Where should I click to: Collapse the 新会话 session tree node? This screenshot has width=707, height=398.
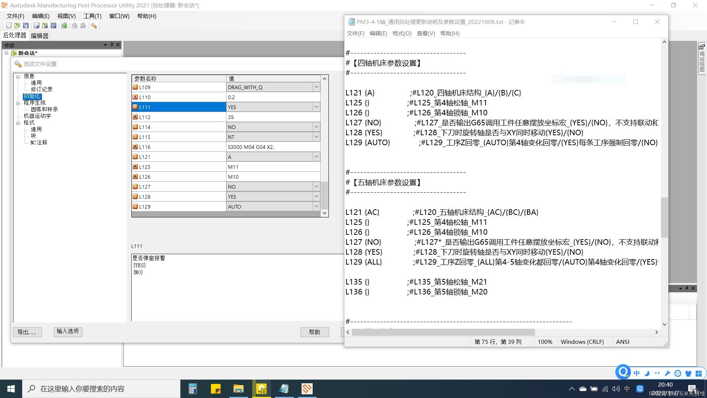[6, 53]
